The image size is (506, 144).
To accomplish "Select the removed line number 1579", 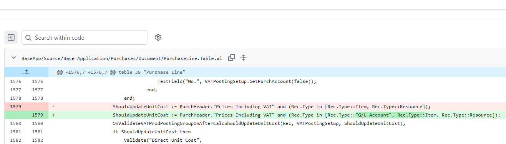I will coord(16,107).
